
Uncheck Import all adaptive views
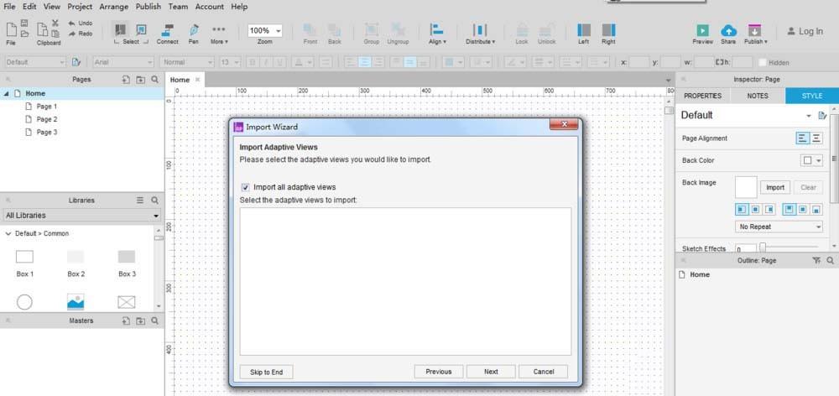246,187
